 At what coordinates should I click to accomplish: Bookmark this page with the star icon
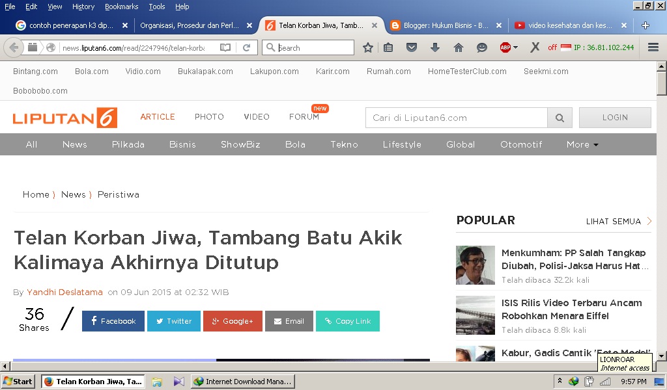(368, 47)
